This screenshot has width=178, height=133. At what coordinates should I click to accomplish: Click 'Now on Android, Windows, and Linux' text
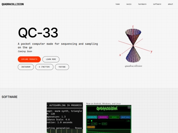(104, 103)
